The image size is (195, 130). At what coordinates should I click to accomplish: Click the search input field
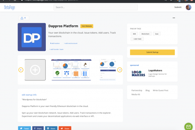pos(96,7)
